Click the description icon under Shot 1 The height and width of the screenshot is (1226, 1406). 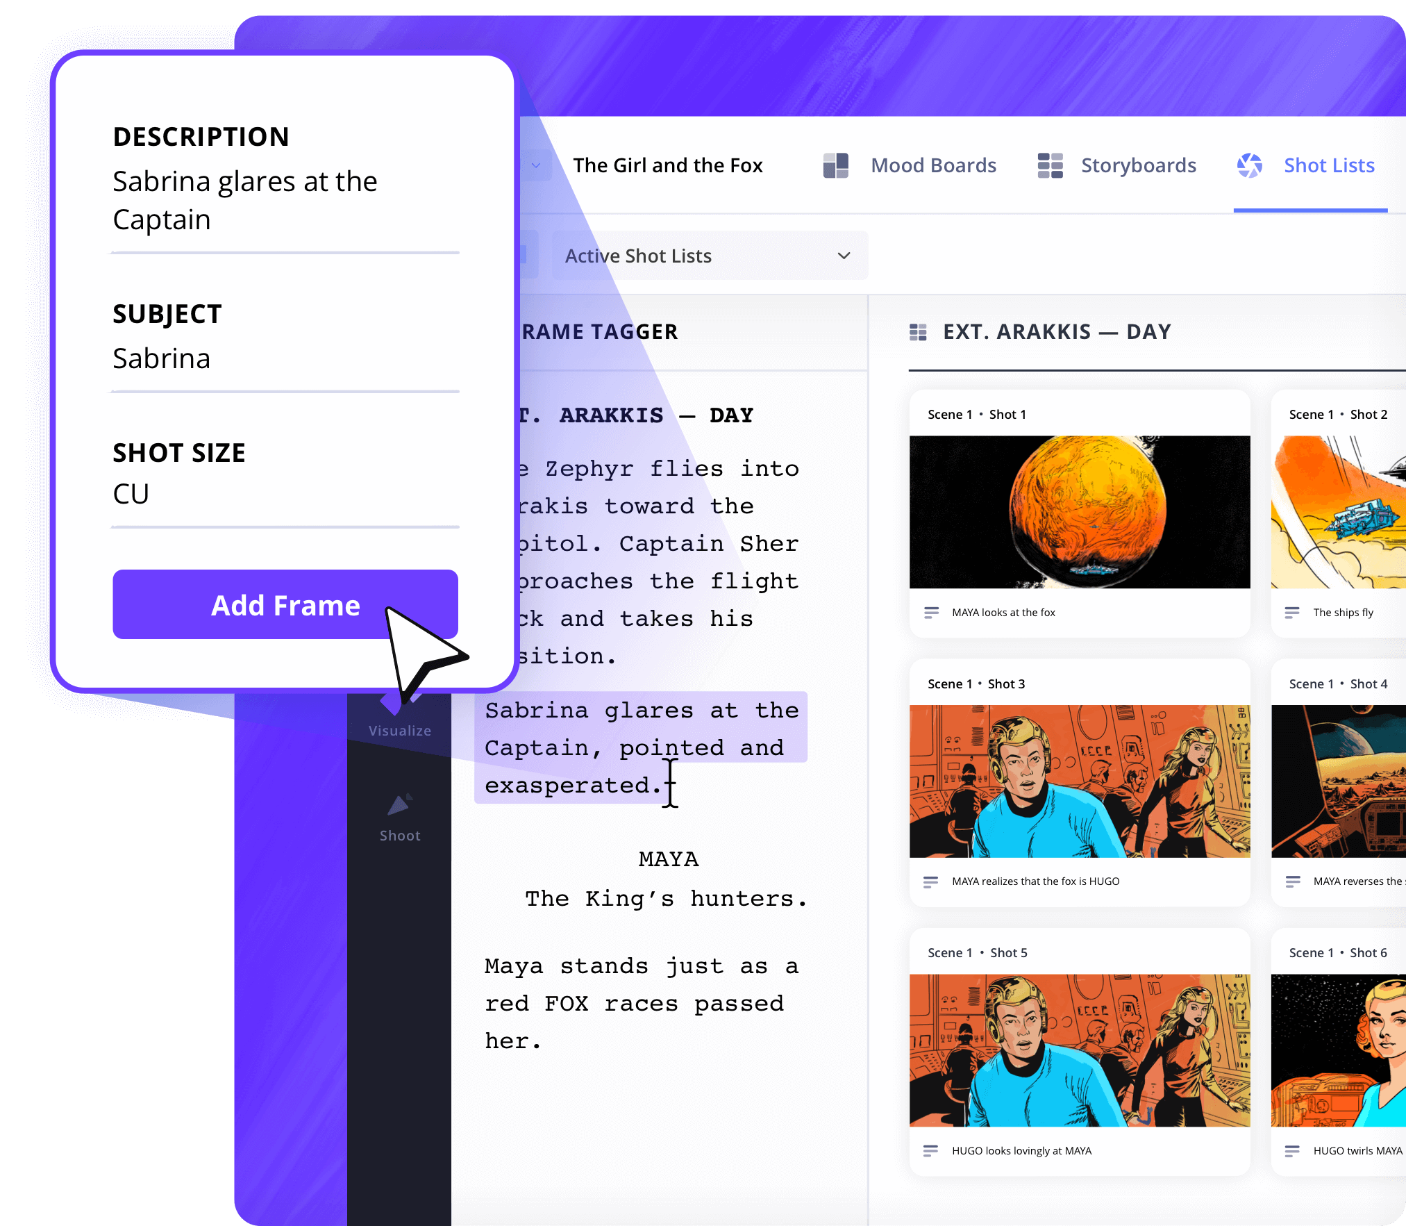tap(931, 612)
